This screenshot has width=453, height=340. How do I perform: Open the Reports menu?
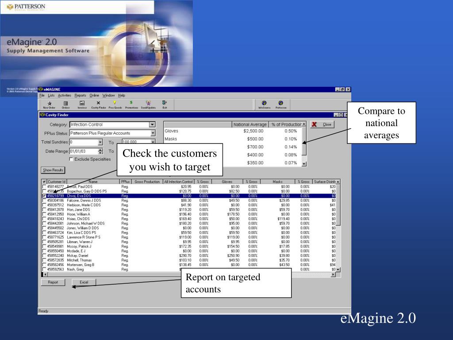coord(81,96)
